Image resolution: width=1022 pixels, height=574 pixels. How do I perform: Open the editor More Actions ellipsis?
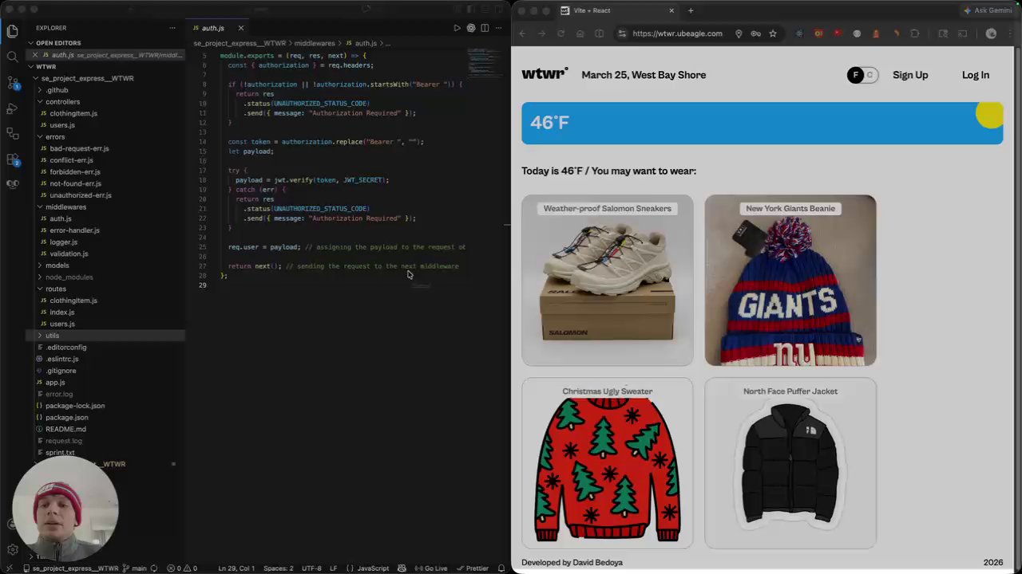coord(498,28)
